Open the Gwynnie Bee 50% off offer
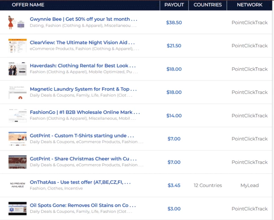Screen dimensions: 274x220 pyautogui.click(x=84, y=19)
